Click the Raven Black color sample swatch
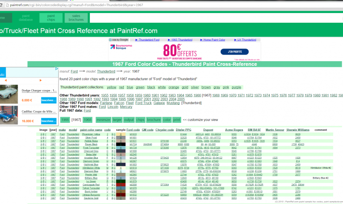The height and width of the screenshot is (204, 343). [x=121, y=145]
